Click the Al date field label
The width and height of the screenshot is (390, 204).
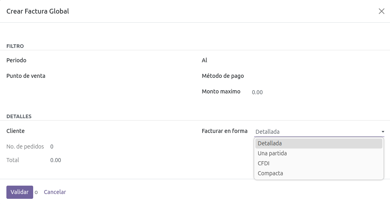(x=205, y=60)
